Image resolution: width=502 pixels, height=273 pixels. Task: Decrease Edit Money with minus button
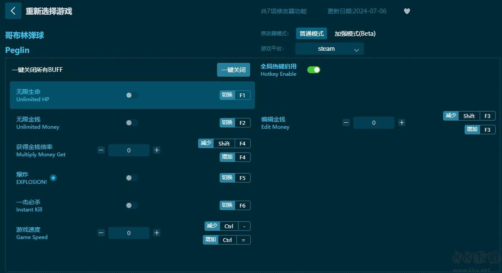[346, 123]
